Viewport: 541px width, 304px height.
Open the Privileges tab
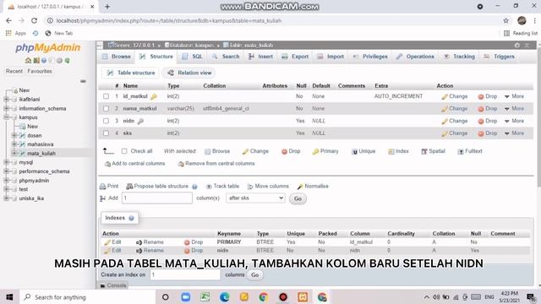(370, 57)
